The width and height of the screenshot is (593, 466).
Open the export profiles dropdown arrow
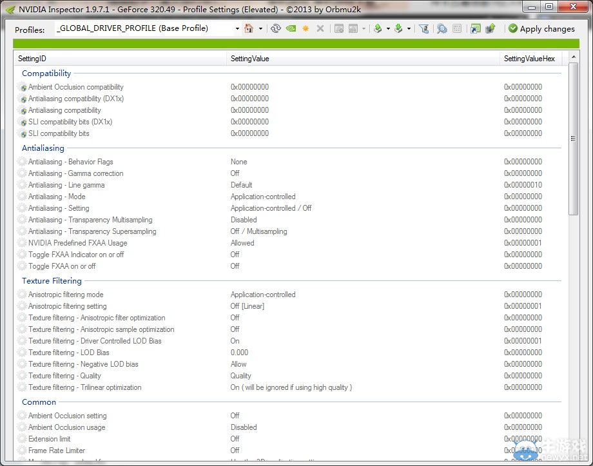388,29
